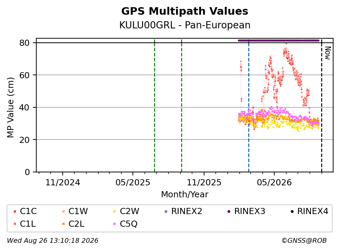This screenshot has width=340, height=251.
Task: Click the Now dashed line label
Action: (328, 53)
